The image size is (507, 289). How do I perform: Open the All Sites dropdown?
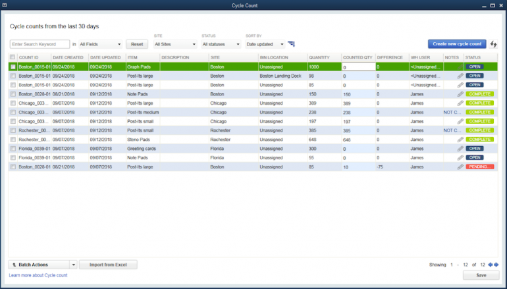[x=174, y=44]
